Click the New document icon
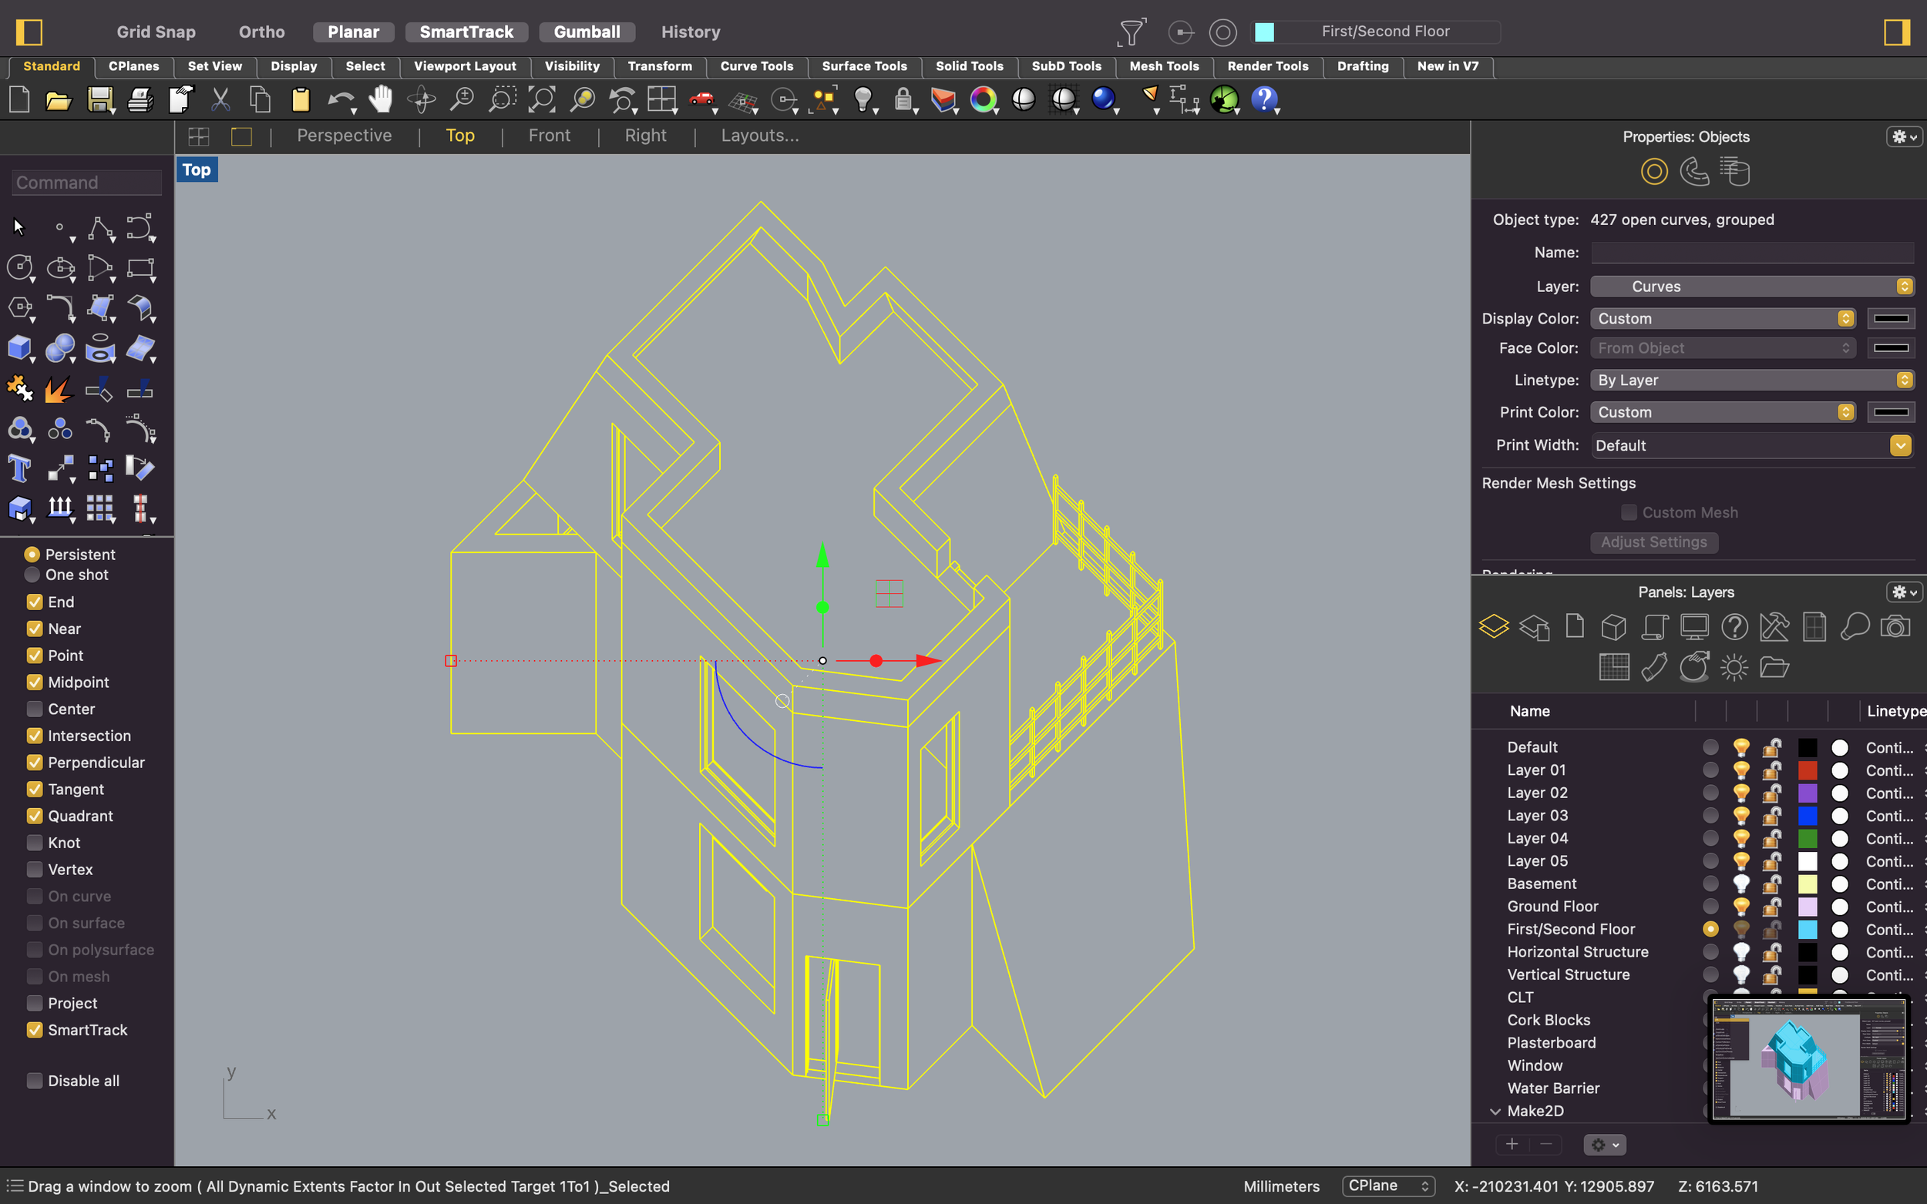The width and height of the screenshot is (1927, 1204). pos(19,100)
